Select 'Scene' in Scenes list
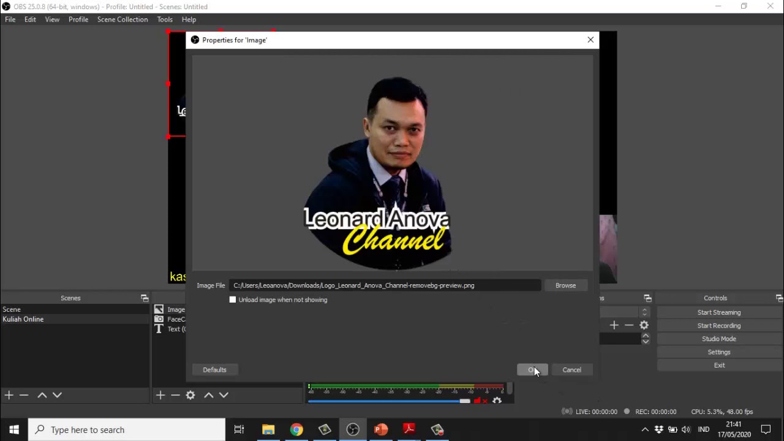This screenshot has height=441, width=784. [75, 309]
